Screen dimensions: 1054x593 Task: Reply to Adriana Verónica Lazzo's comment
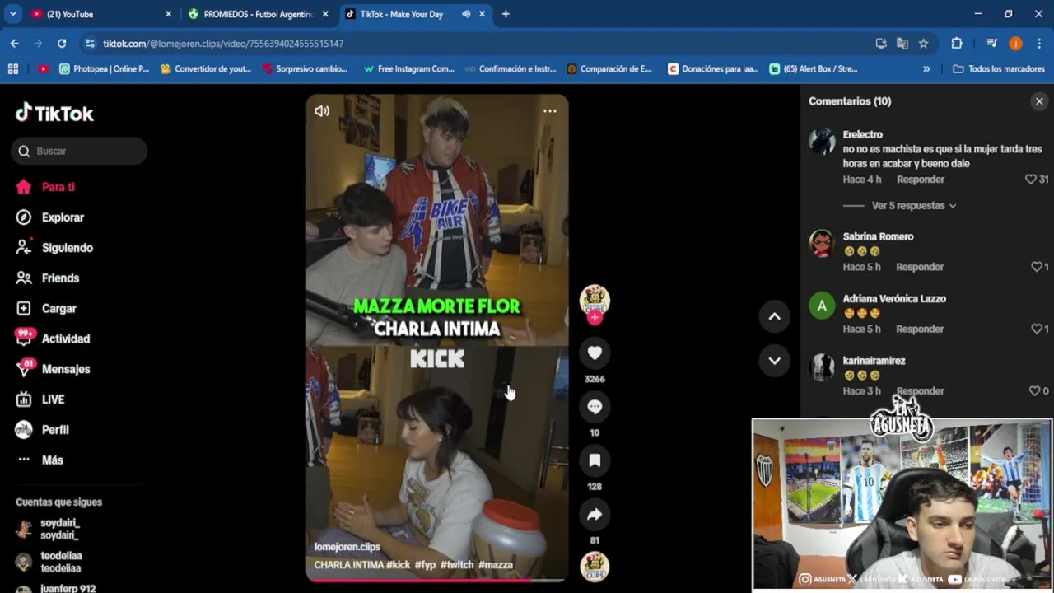920,329
